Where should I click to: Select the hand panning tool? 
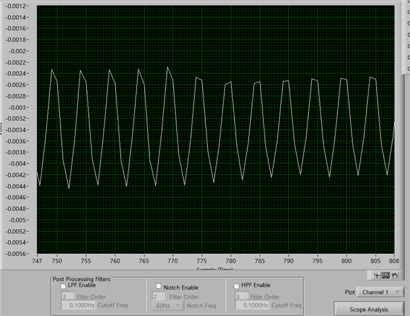[394, 275]
